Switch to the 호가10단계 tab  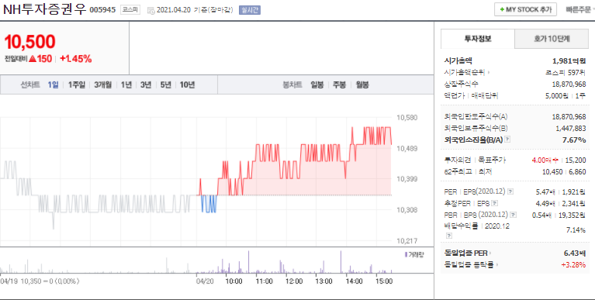[552, 39]
